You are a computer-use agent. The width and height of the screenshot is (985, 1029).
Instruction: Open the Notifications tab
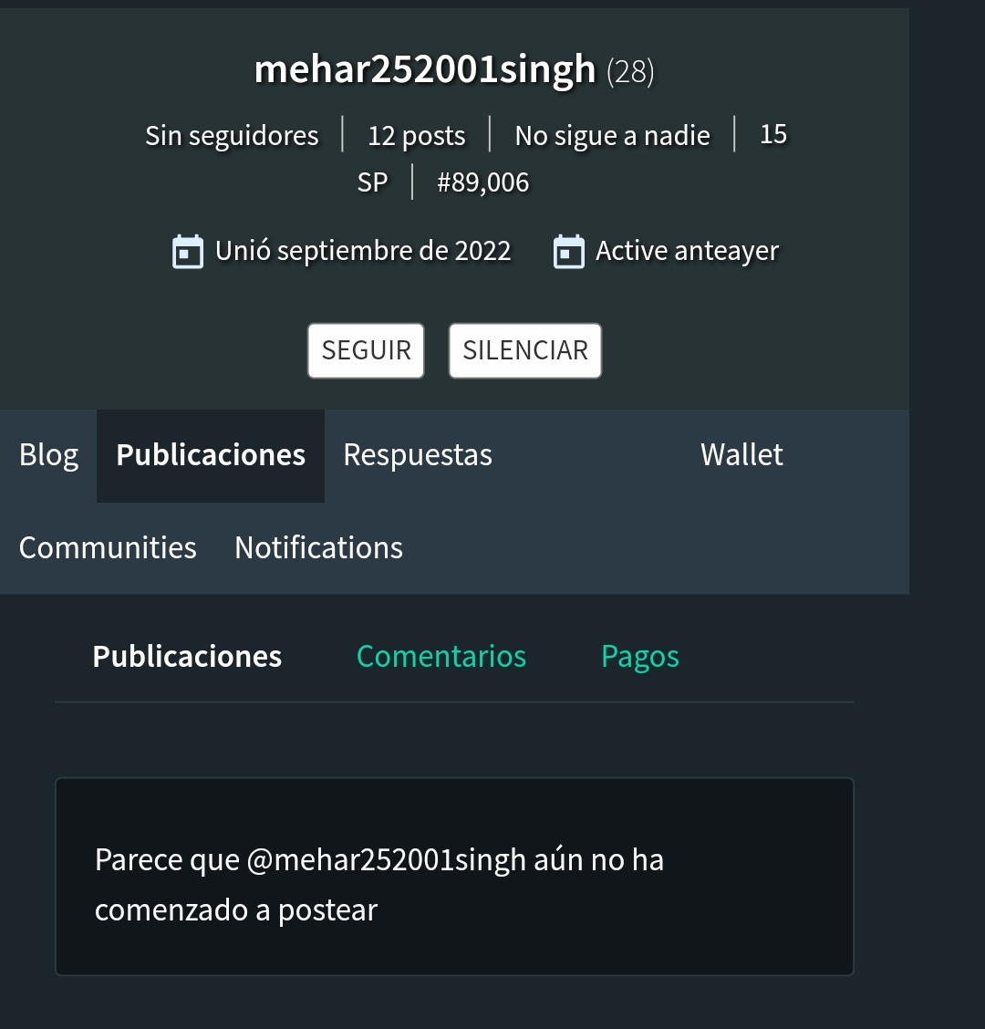319,548
